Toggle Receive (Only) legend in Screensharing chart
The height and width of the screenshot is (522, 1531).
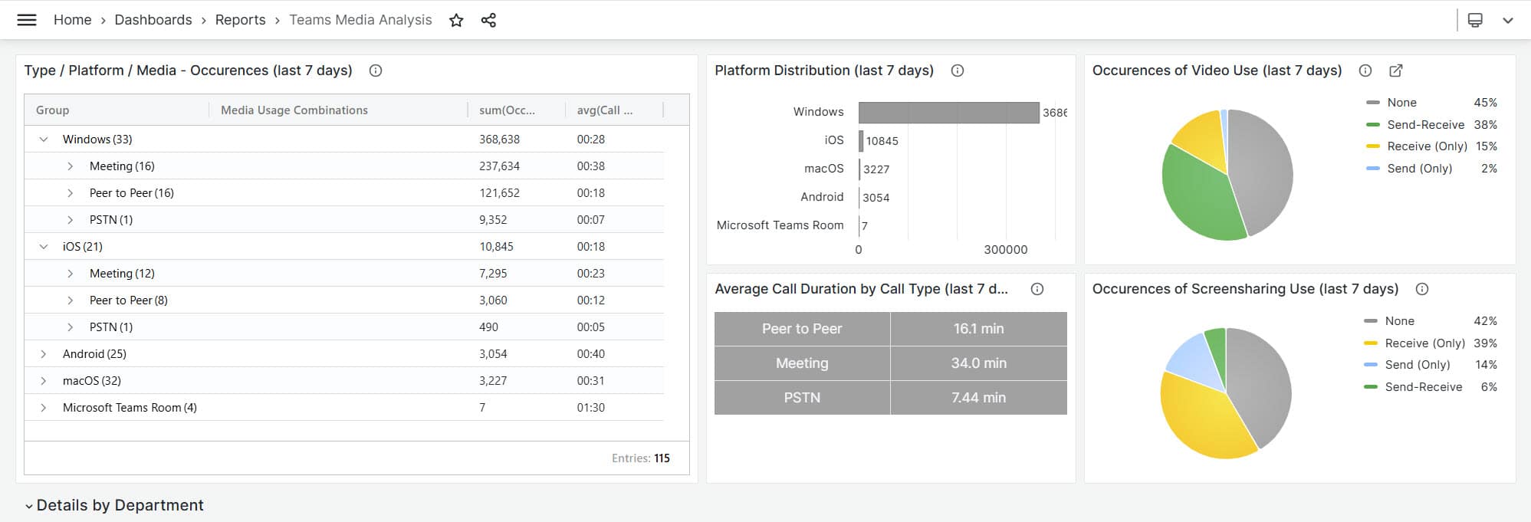1424,343
